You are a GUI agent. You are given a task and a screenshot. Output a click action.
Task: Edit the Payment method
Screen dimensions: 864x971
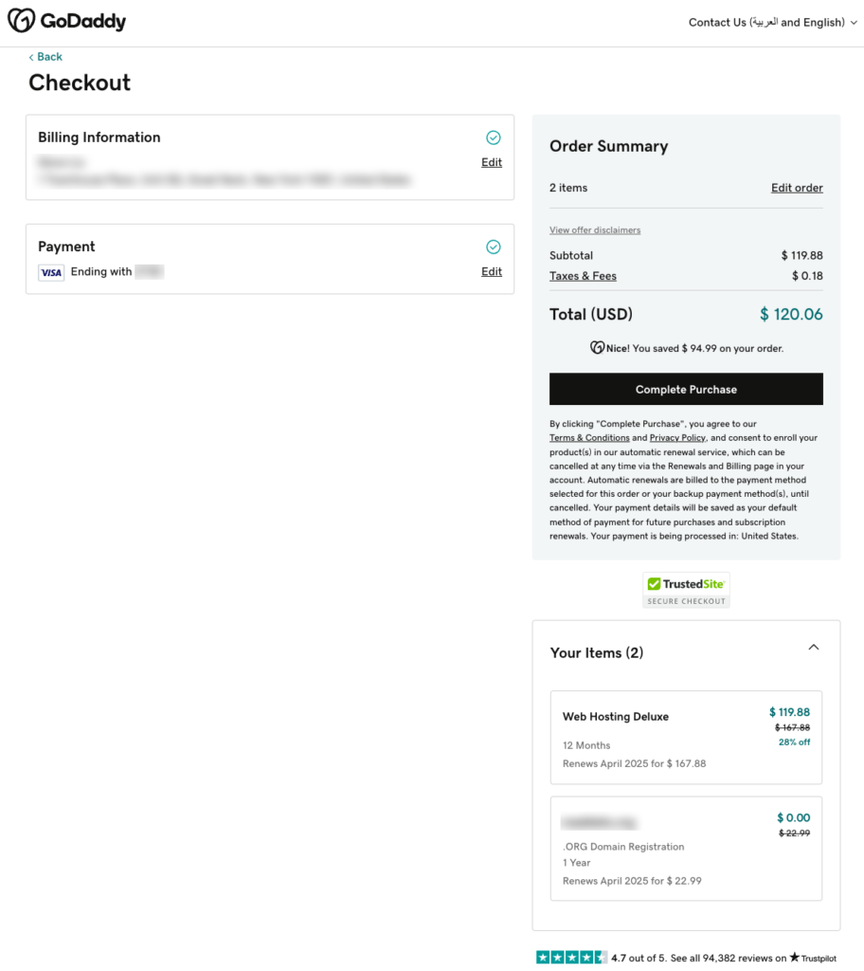(x=491, y=271)
